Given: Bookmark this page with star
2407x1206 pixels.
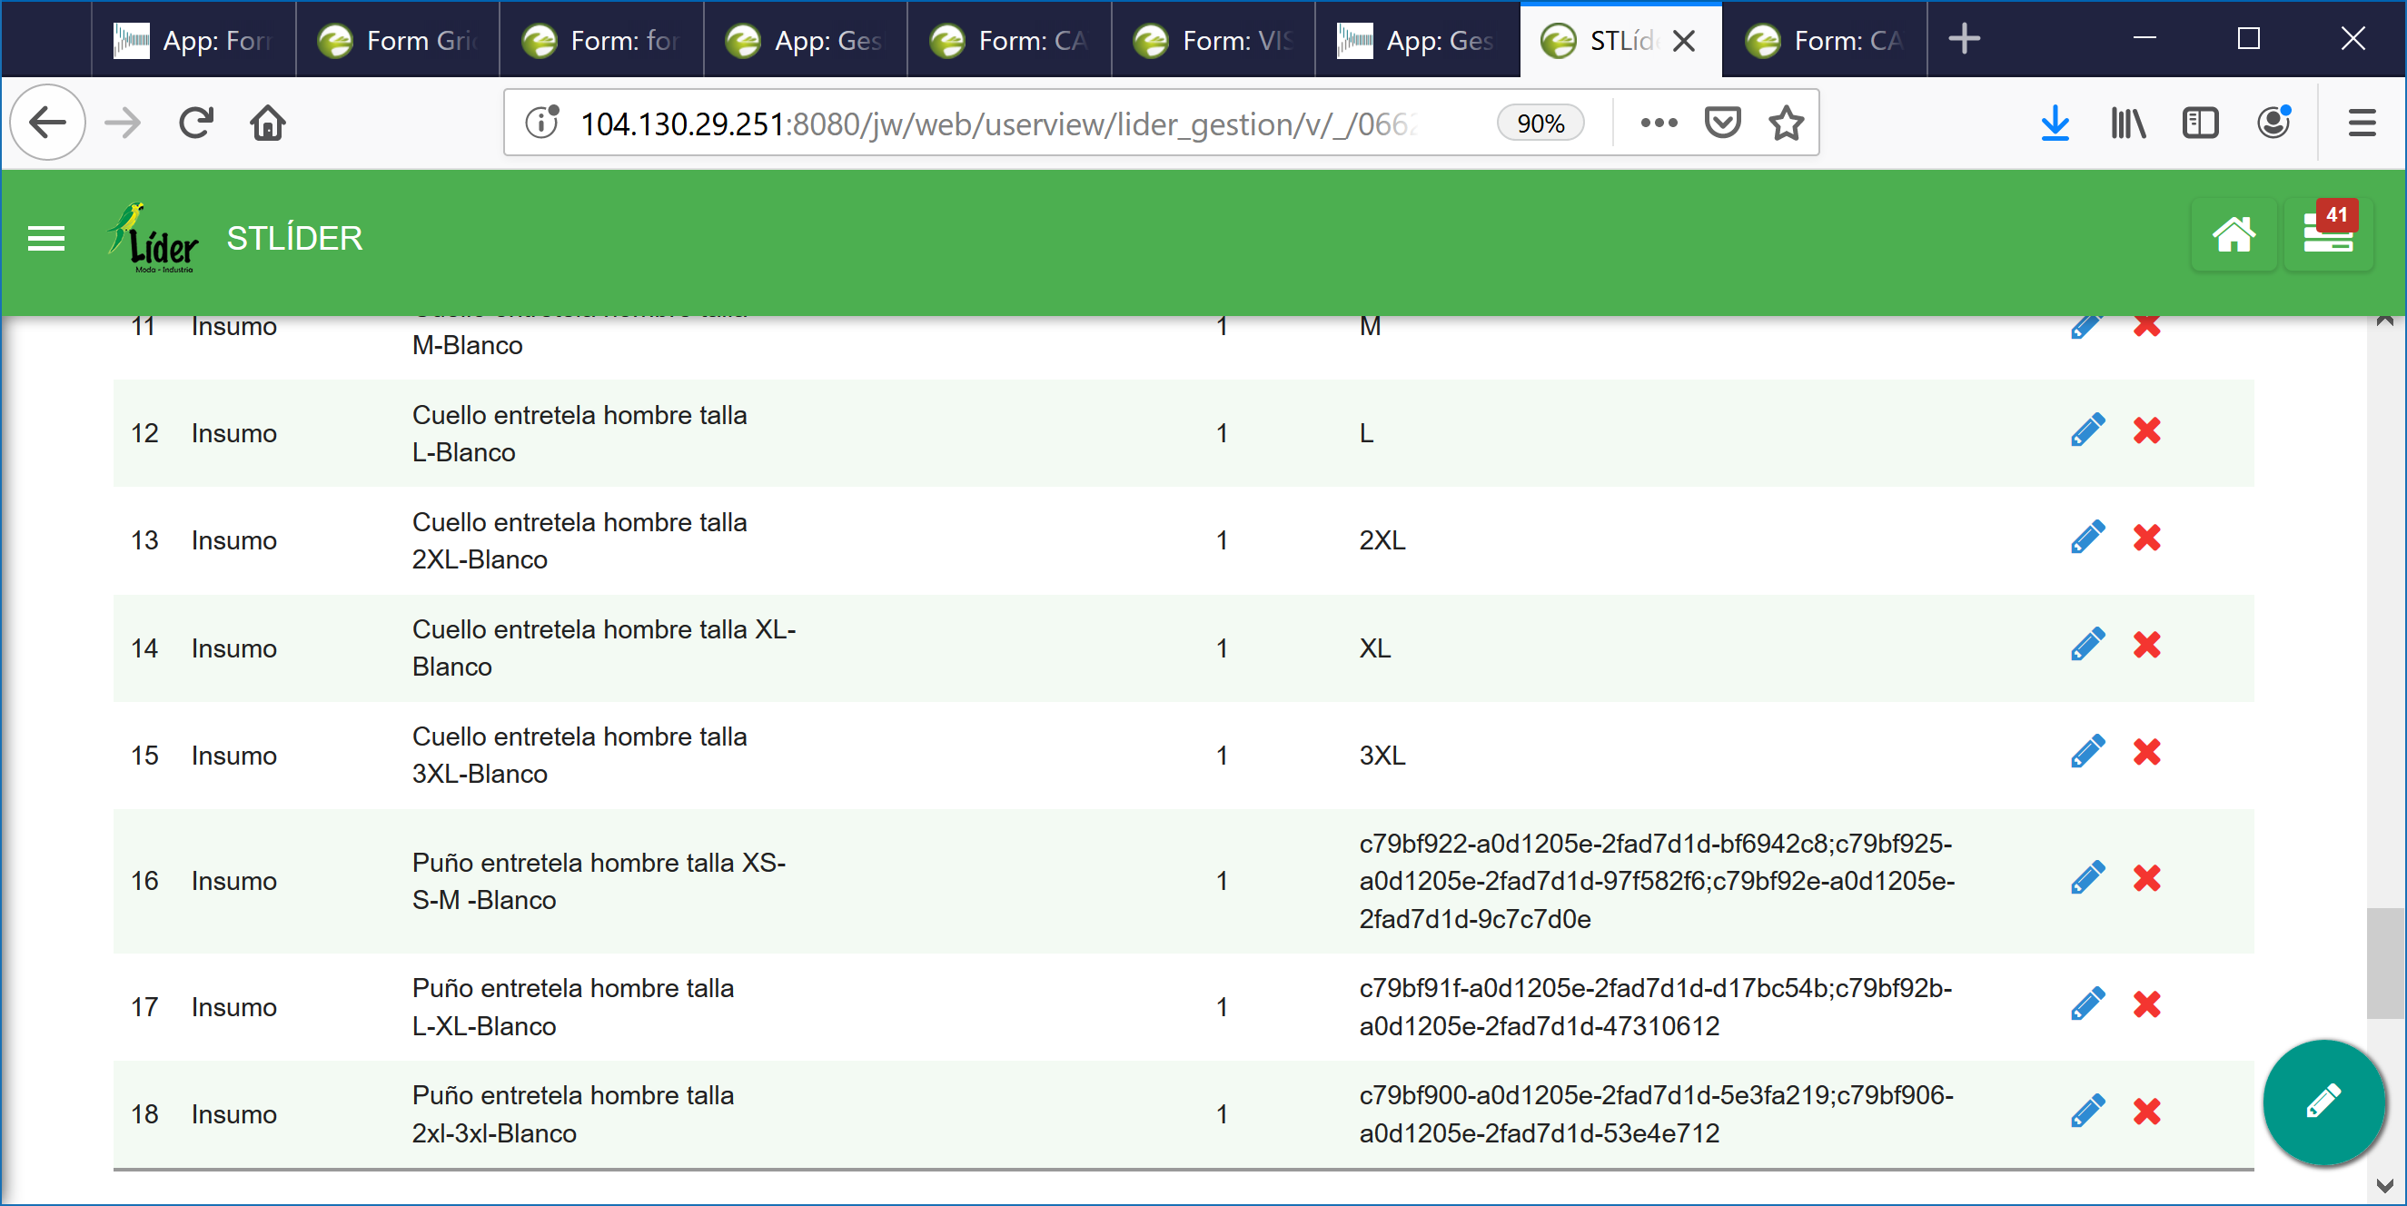Looking at the screenshot, I should 1786,124.
